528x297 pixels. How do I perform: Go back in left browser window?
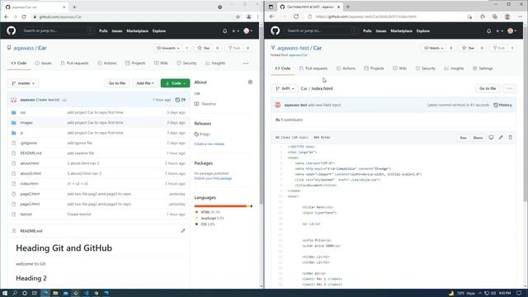[7, 16]
